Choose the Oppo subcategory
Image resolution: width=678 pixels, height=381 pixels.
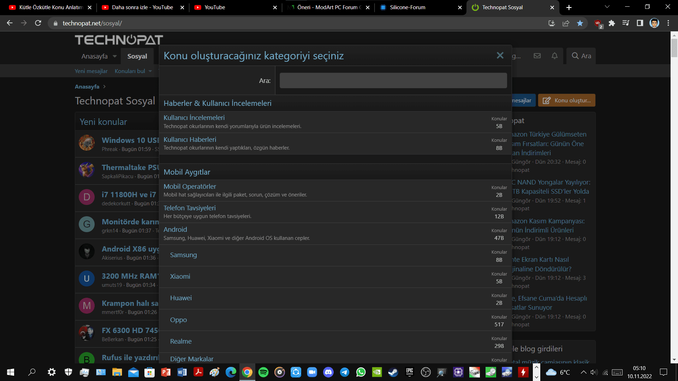coord(178,320)
